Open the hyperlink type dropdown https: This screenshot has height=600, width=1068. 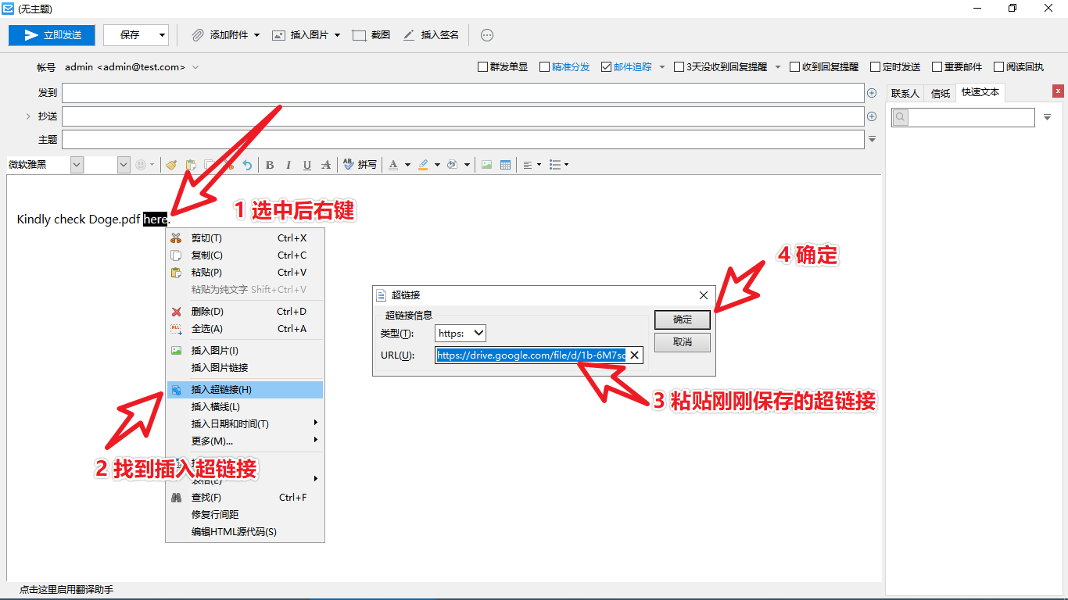461,334
